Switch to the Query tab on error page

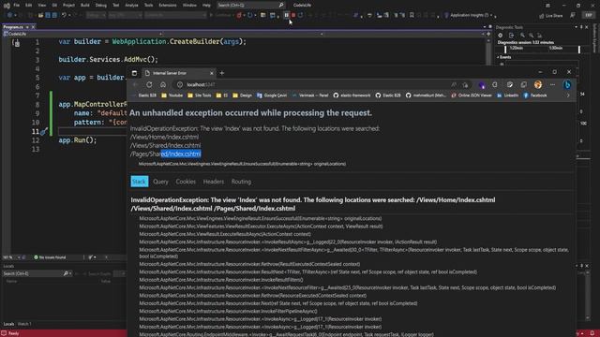(160, 182)
